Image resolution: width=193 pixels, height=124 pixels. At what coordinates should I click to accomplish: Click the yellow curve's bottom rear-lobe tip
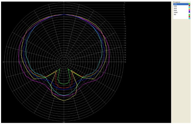[64, 101]
